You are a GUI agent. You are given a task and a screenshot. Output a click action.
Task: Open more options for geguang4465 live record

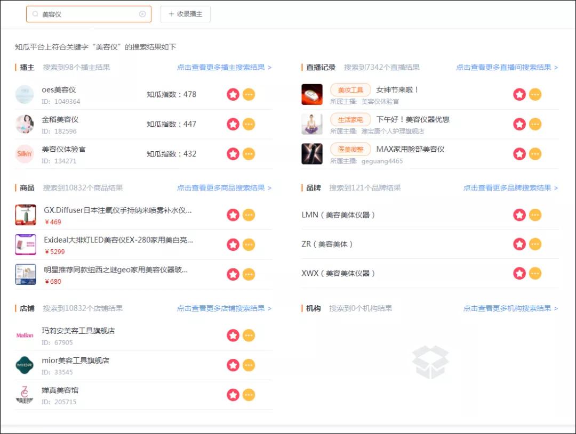tap(535, 153)
